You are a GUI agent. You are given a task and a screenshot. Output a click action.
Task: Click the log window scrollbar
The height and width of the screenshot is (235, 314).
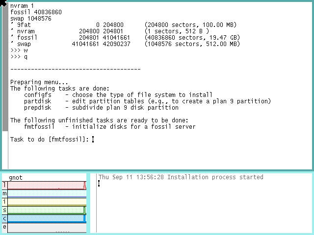pyautogui.click(x=93, y=203)
